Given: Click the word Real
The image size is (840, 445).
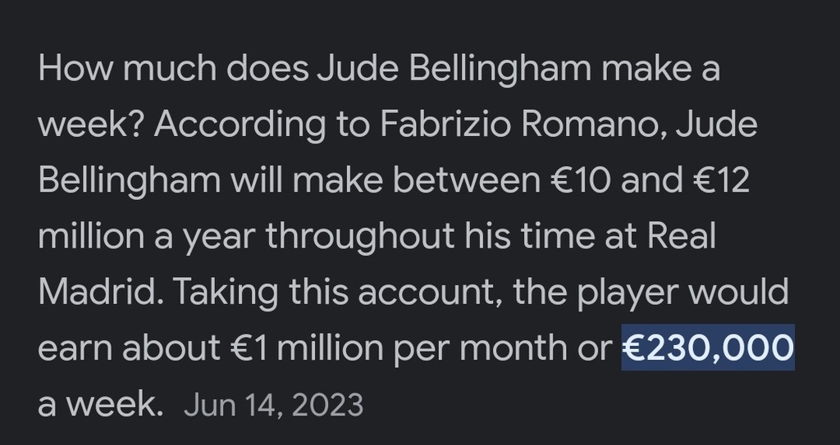Looking at the screenshot, I should pos(682,237).
